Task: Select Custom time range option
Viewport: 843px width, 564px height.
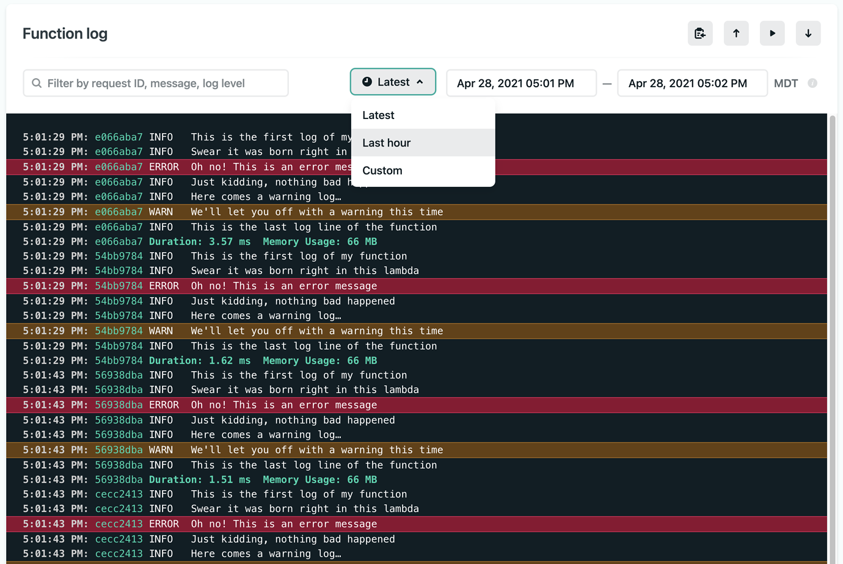Action: pyautogui.click(x=382, y=171)
